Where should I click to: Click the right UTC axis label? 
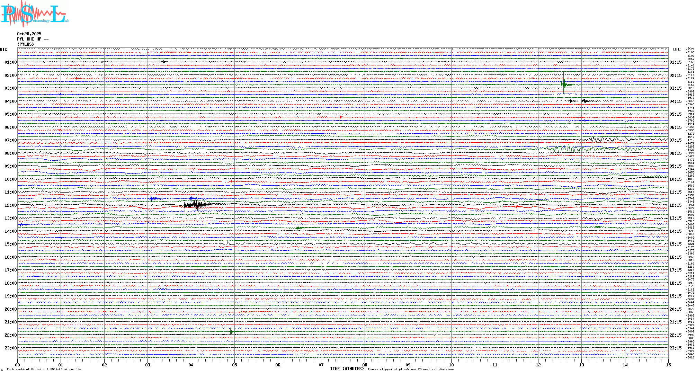[677, 50]
